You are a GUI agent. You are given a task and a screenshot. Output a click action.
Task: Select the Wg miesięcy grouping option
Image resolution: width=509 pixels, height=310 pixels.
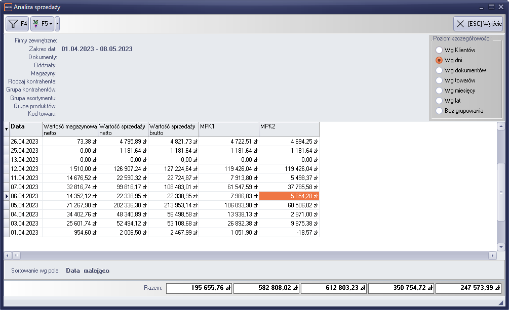click(439, 91)
